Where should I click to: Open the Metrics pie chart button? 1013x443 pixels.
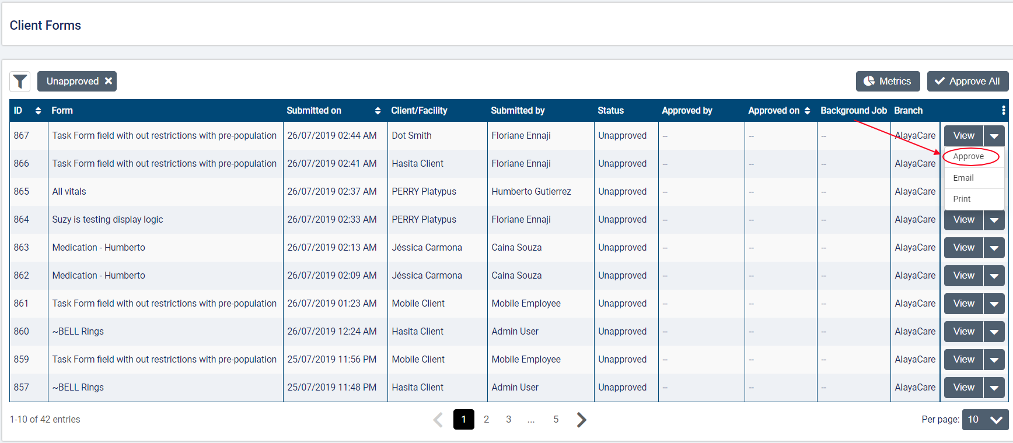(888, 82)
